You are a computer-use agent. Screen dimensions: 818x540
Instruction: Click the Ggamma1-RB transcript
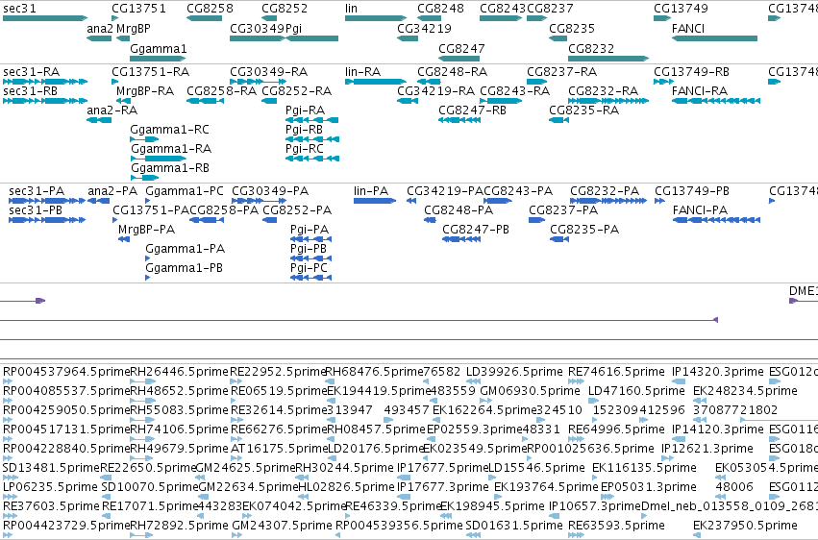pyautogui.click(x=144, y=178)
